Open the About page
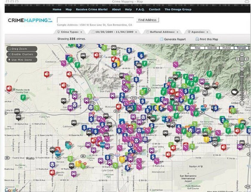 116,10
